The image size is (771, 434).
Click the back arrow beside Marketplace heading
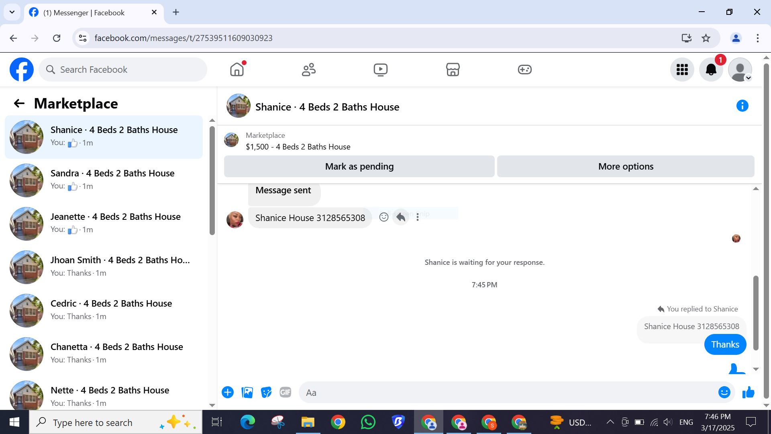pyautogui.click(x=19, y=104)
